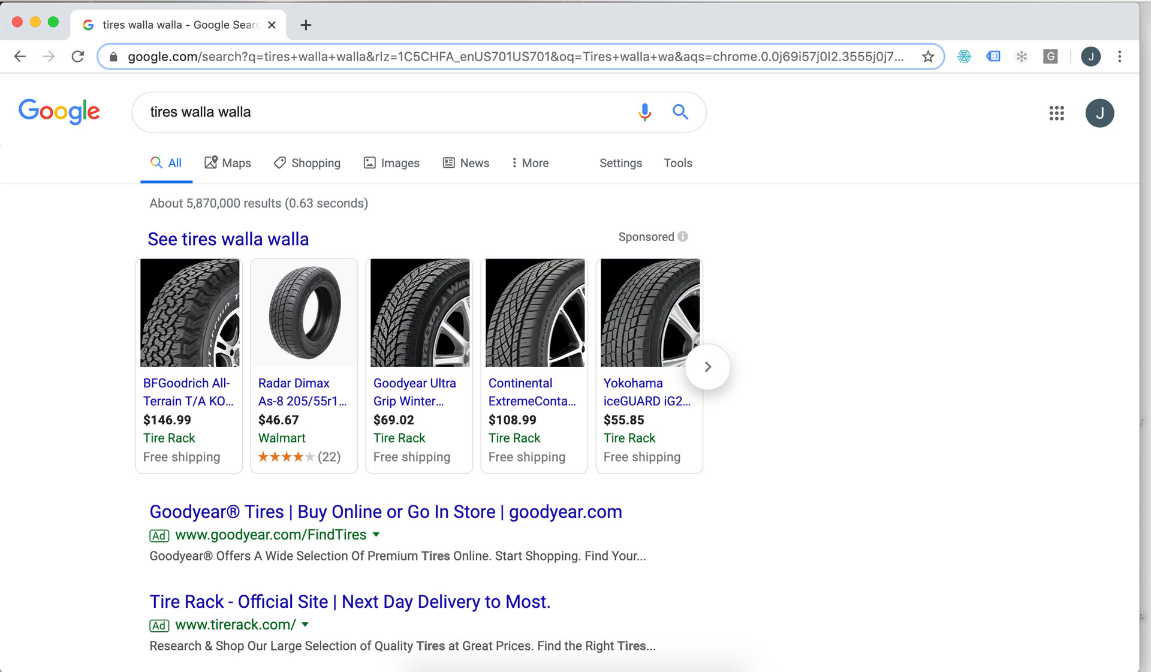This screenshot has height=672, width=1151.
Task: Open the See tires walla walla link
Action: [228, 239]
